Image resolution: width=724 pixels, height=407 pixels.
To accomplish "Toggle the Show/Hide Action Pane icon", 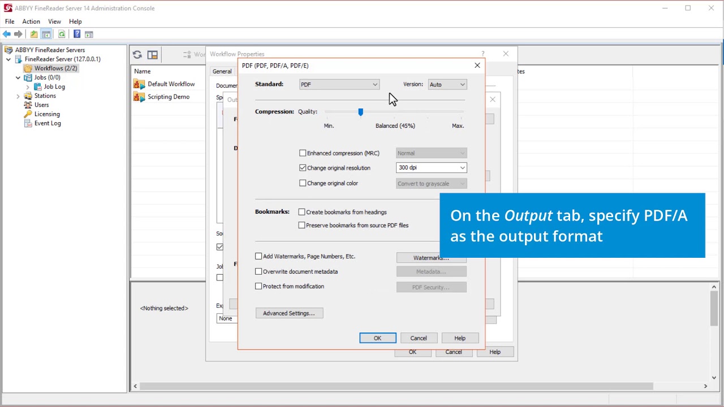I will [x=89, y=34].
